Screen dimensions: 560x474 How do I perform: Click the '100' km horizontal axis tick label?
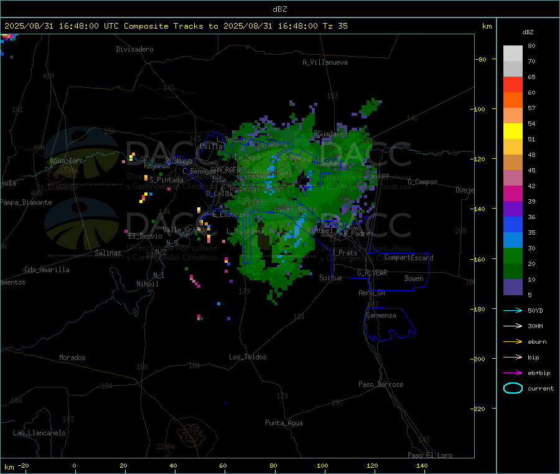322,466
